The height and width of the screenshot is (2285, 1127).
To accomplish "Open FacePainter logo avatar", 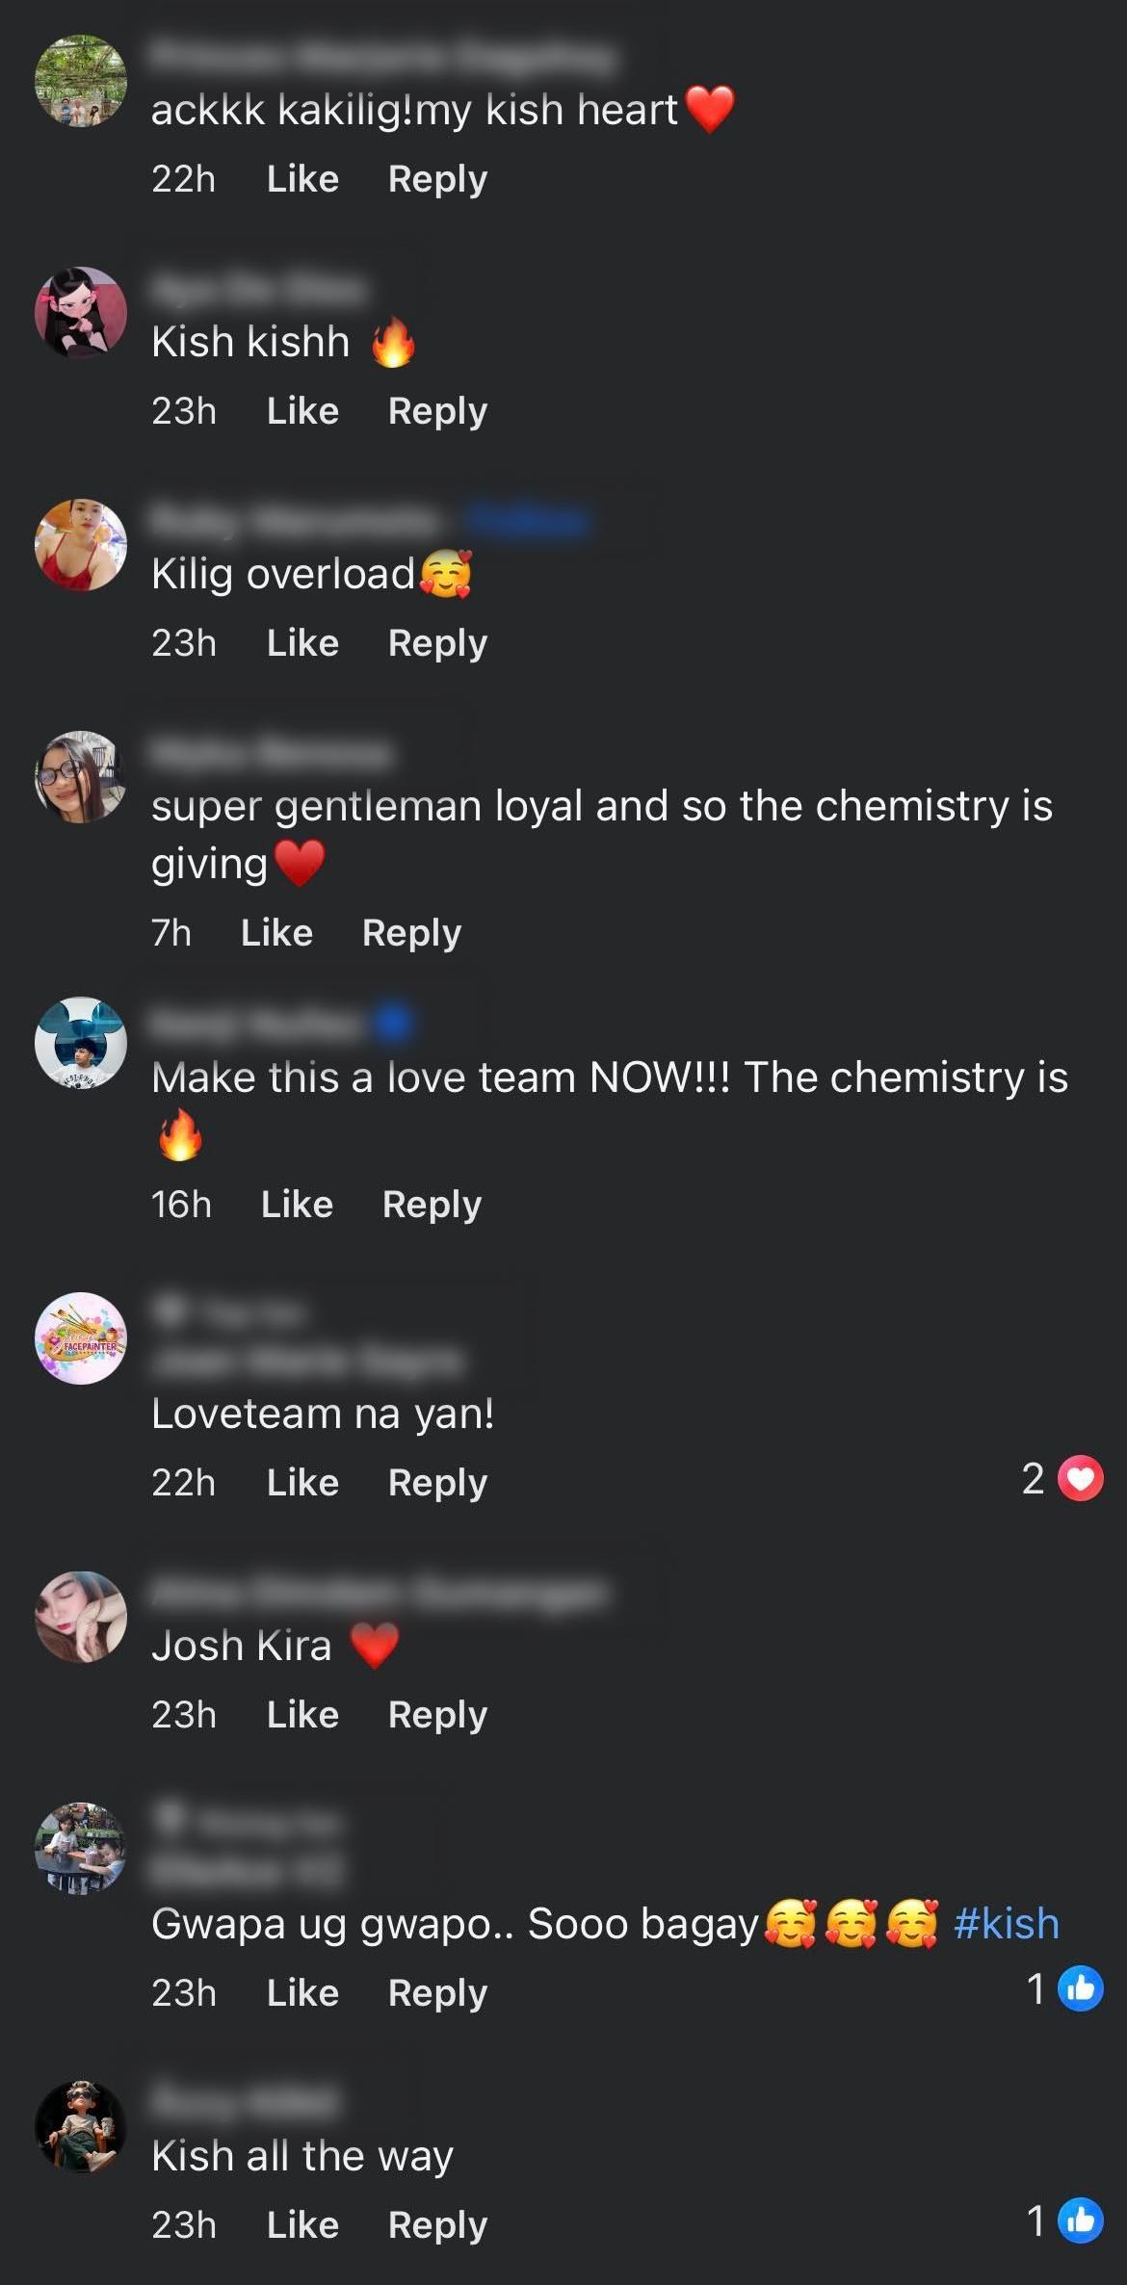I will pos(81,1338).
